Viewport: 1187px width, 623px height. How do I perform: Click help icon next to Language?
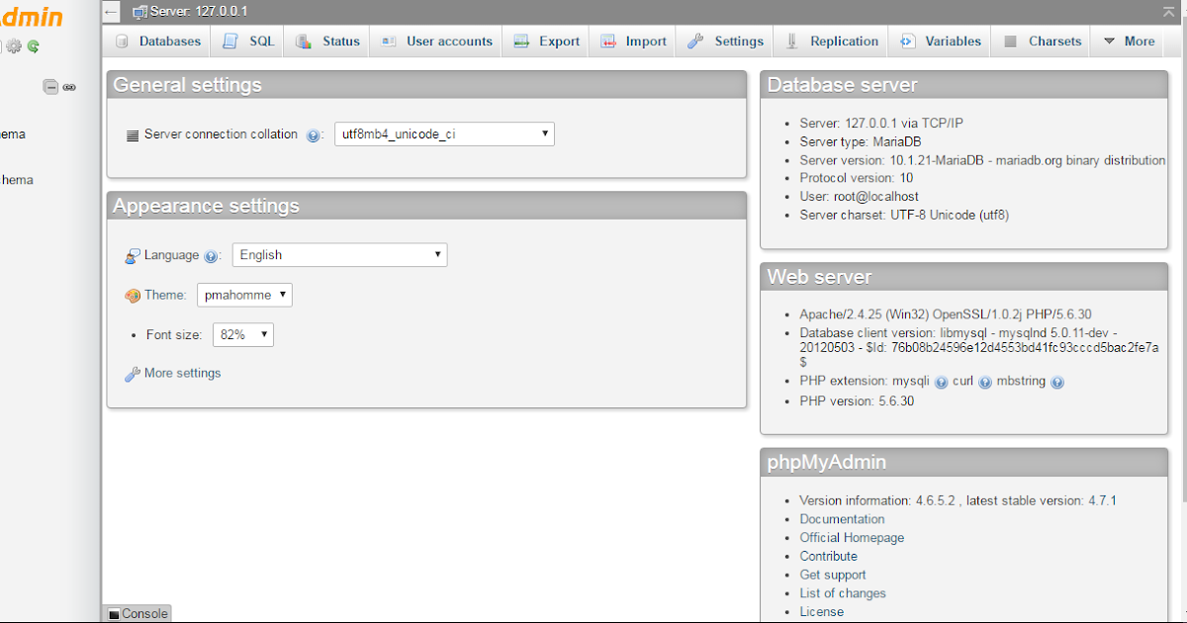(x=211, y=256)
